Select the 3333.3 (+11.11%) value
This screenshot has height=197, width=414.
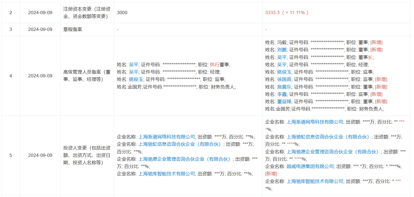click(287, 13)
